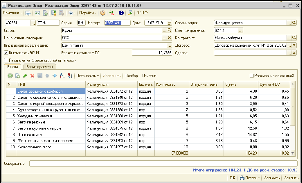
Task: Click the green Add row icon
Action: coord(10,76)
